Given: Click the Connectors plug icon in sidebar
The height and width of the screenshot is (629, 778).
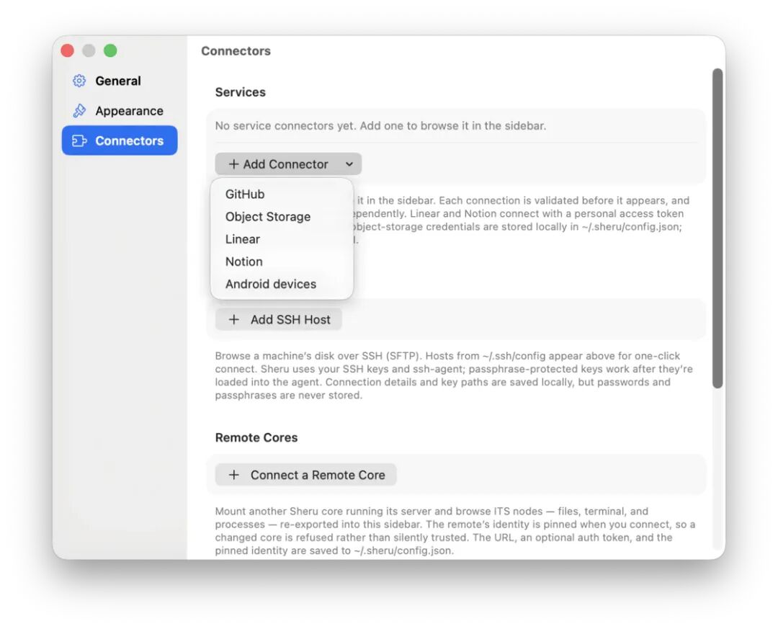Looking at the screenshot, I should [79, 141].
